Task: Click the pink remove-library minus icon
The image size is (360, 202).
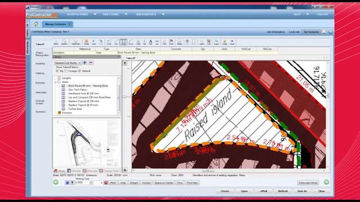Action: [x=91, y=62]
